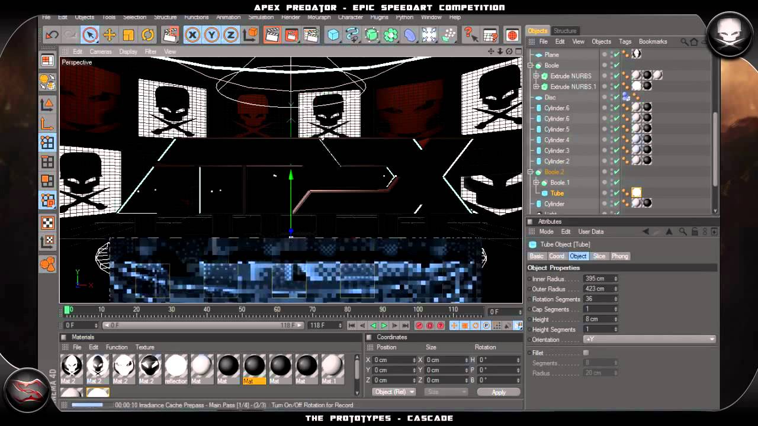Enable the Fillet checkbox
Image resolution: width=758 pixels, height=426 pixels.
(x=586, y=353)
